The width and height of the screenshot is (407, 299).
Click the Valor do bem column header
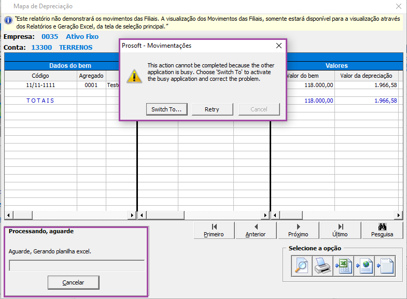[302, 76]
